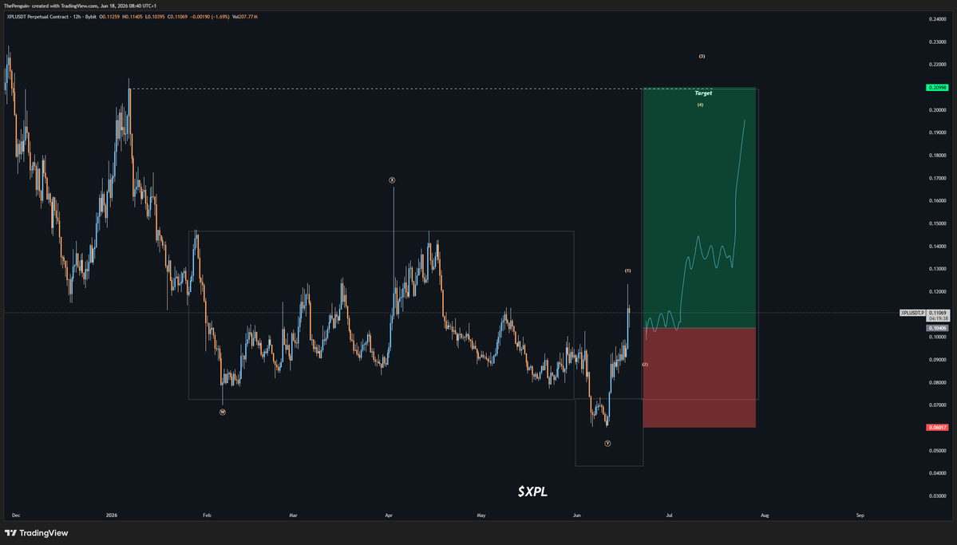
Task: Click the 0.09000 price axis tick
Action: (938, 360)
